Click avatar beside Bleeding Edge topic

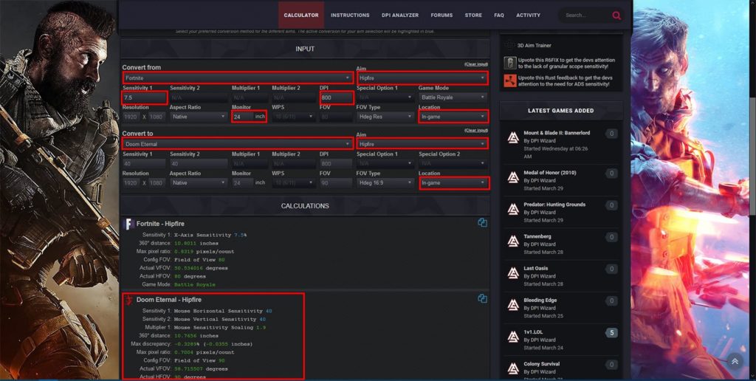513,305
